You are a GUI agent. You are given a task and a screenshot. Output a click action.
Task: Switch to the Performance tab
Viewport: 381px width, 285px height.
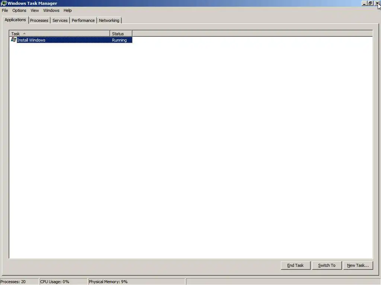click(83, 20)
